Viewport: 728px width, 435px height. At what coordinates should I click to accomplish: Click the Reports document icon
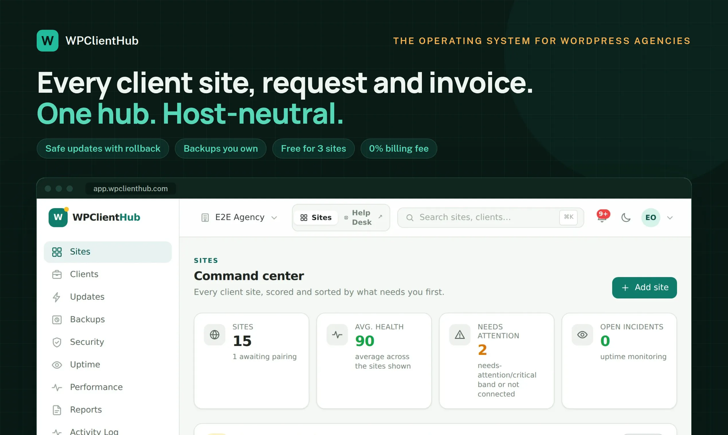pos(57,410)
